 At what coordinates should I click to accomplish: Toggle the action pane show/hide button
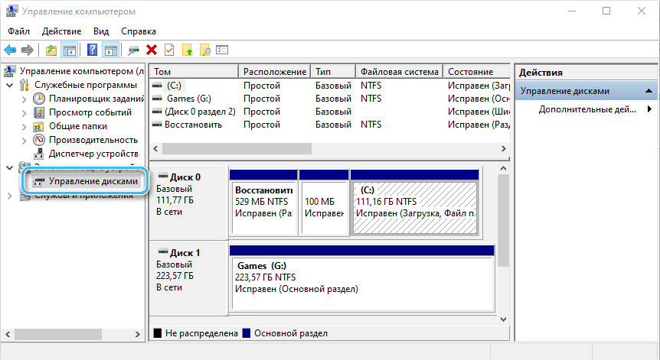[x=110, y=50]
